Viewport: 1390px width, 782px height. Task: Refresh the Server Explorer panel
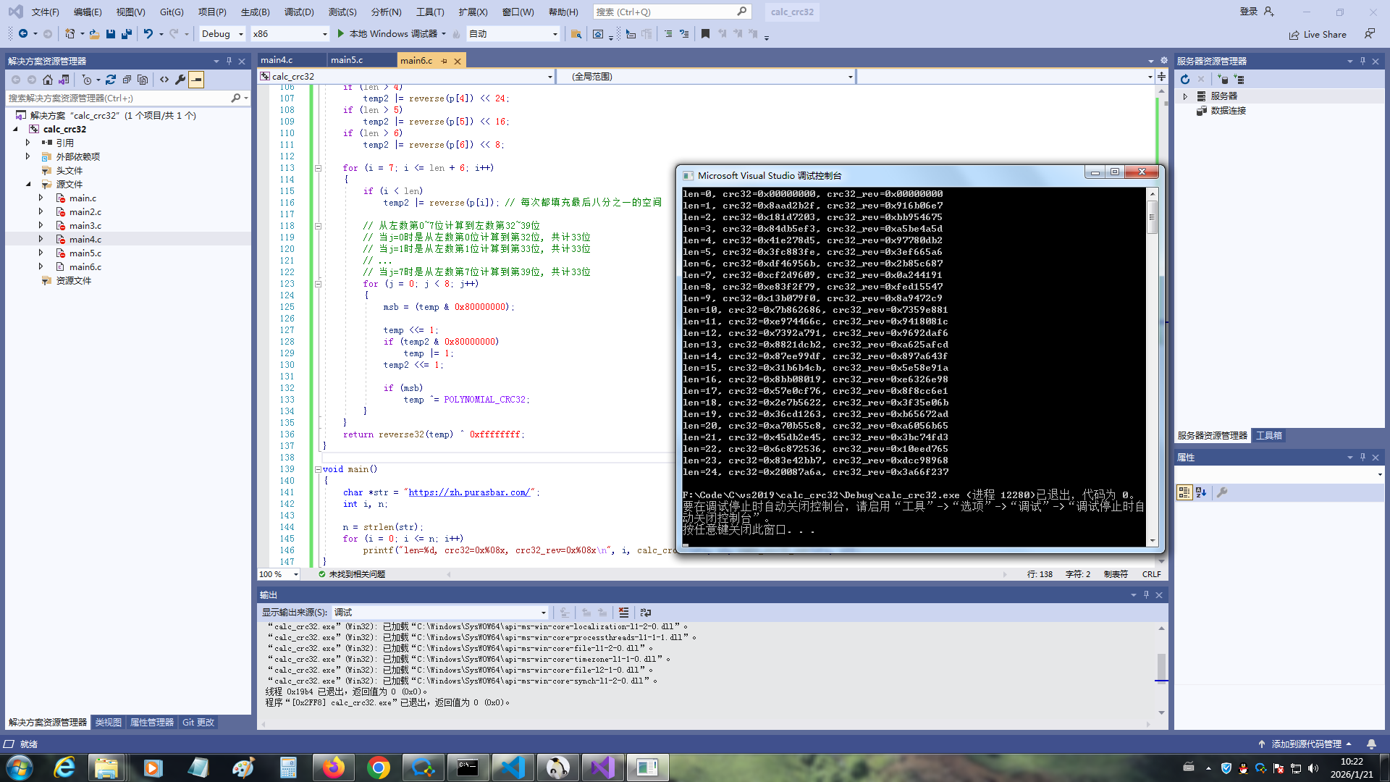click(1185, 80)
